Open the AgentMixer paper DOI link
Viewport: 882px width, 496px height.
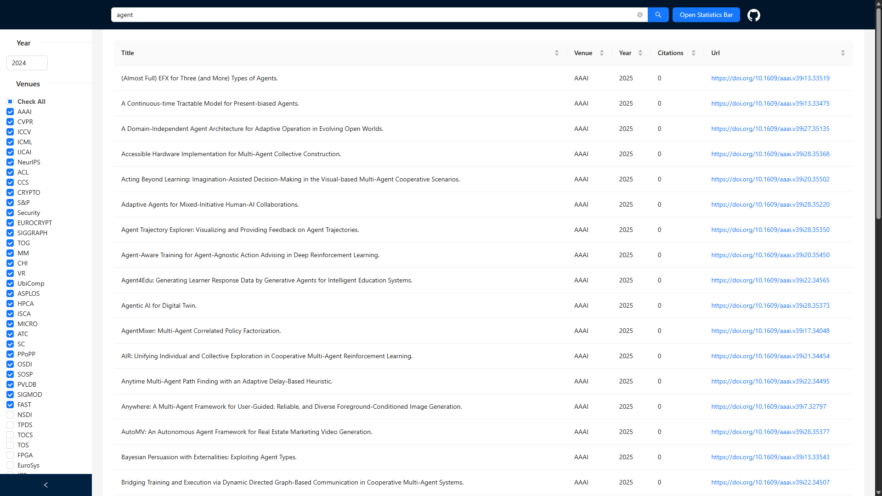pos(770,331)
